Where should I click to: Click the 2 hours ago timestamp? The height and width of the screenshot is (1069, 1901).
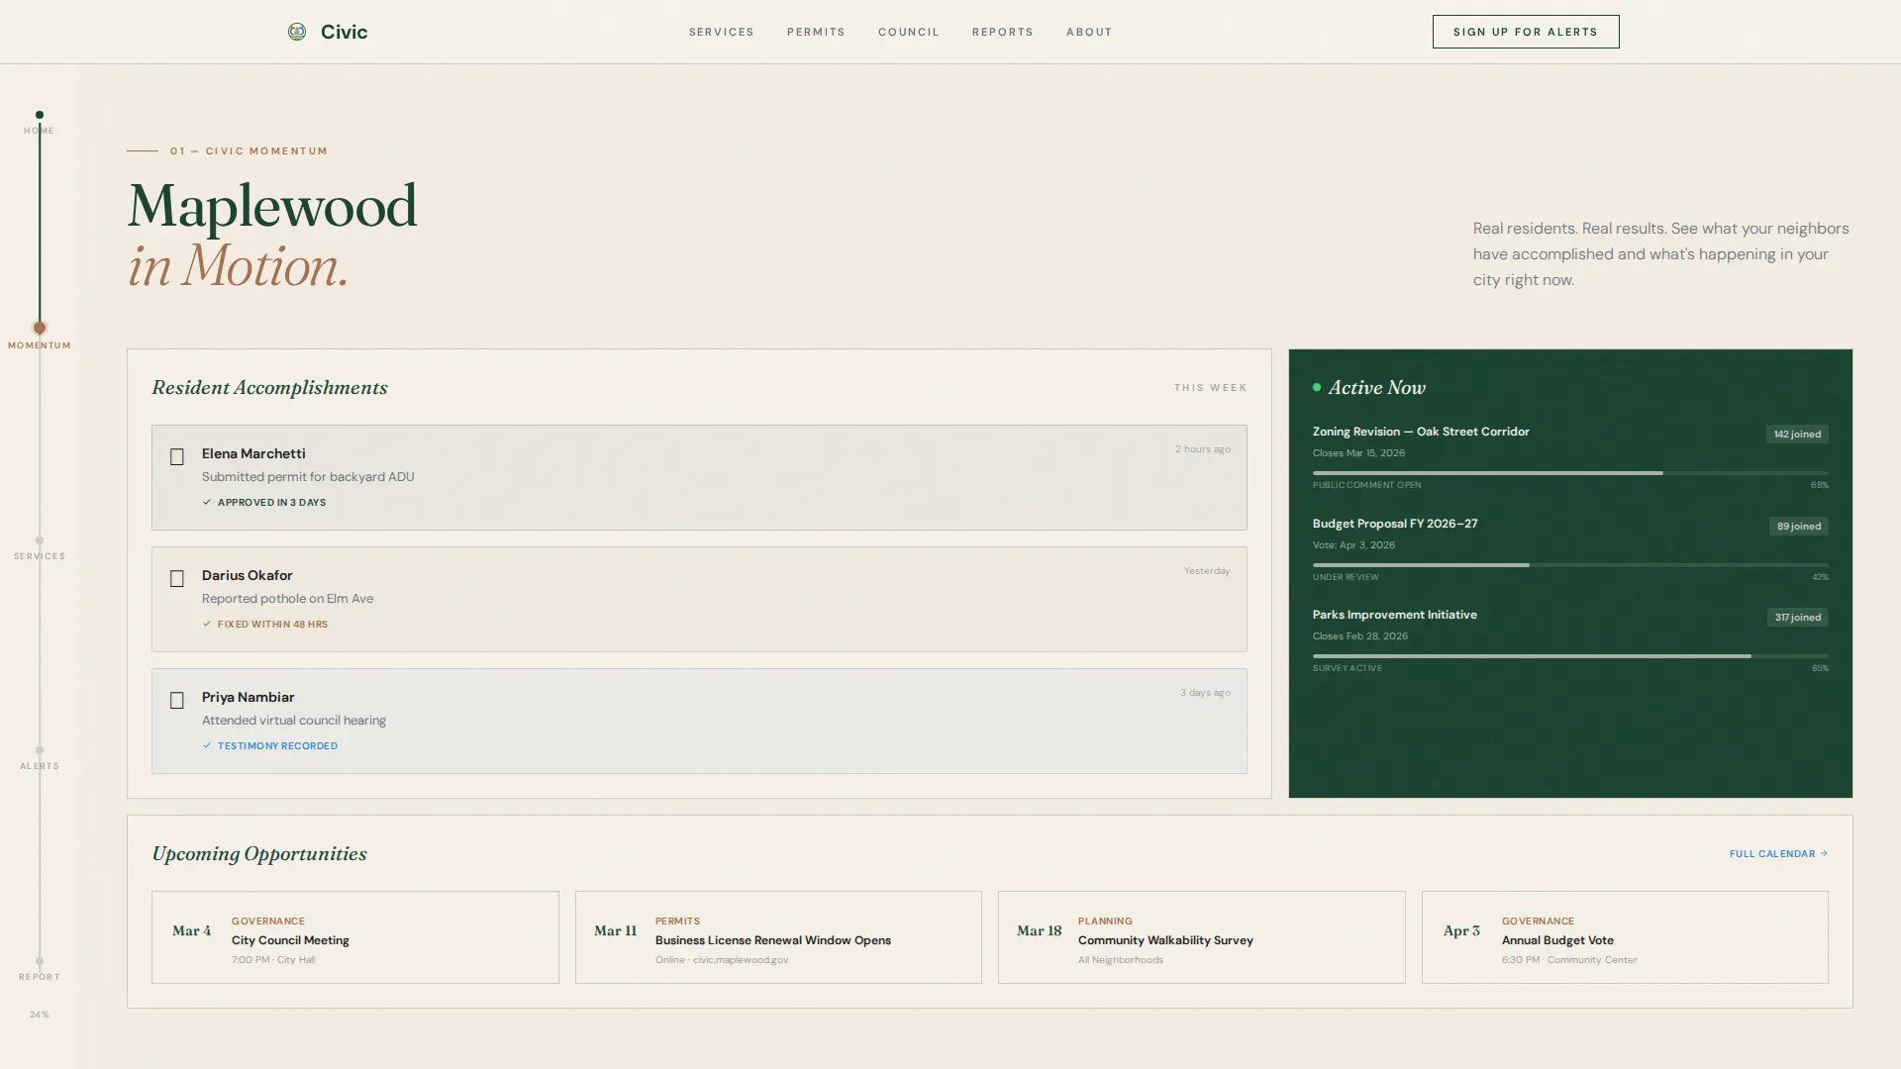click(1203, 449)
